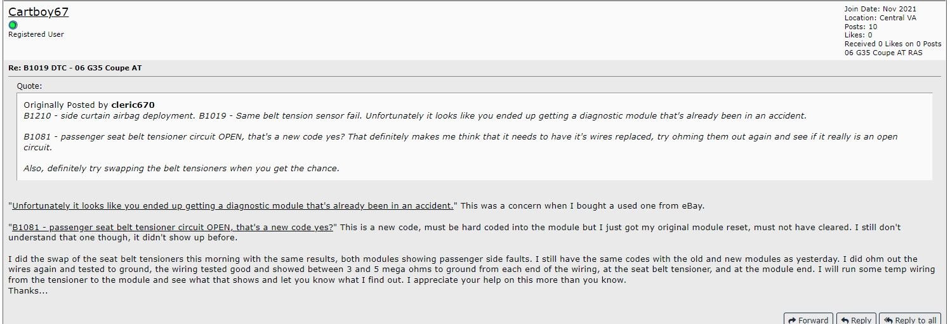Click the Reply button
The width and height of the screenshot is (950, 324).
[x=856, y=320]
